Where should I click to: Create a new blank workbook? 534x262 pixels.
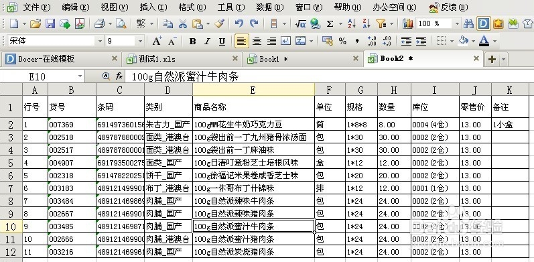(x=13, y=23)
